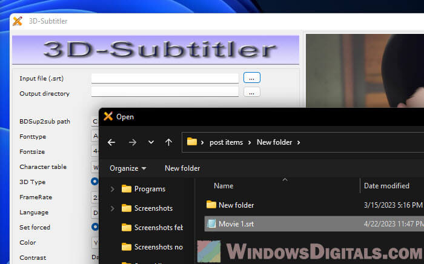Click the Open dialog title icon

108,116
